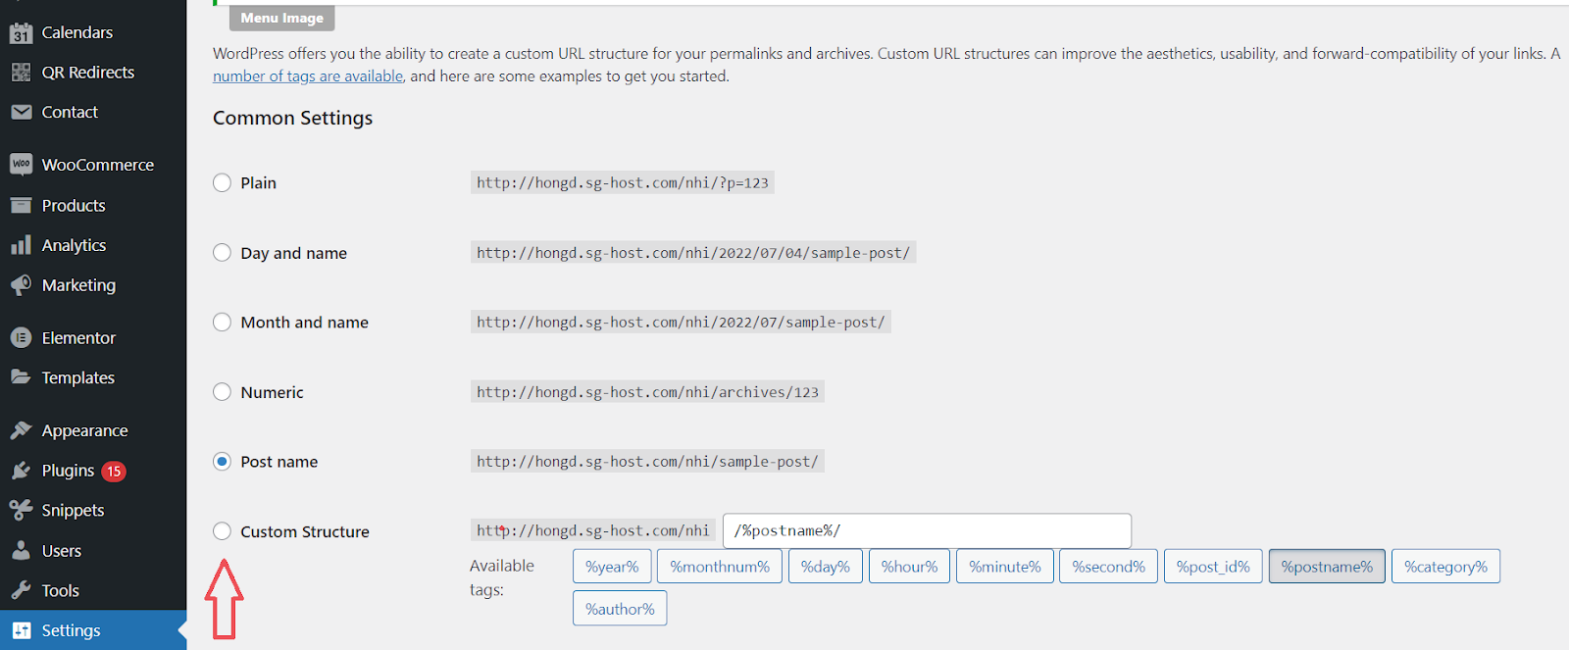This screenshot has width=1569, height=650.
Task: Click the Tools wrench icon
Action: (x=21, y=590)
